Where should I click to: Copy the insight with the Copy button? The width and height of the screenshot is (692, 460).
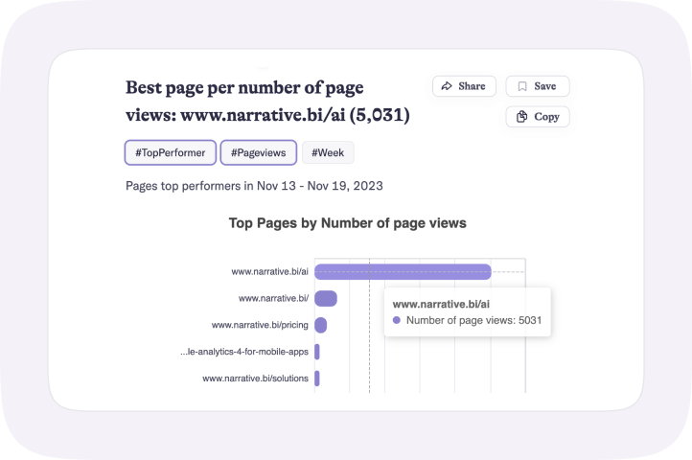click(x=538, y=117)
